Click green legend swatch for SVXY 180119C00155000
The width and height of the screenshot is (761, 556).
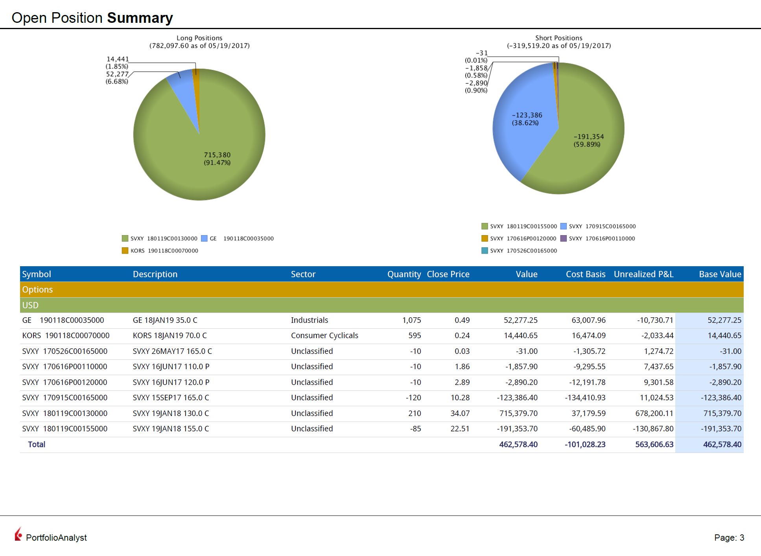485,226
